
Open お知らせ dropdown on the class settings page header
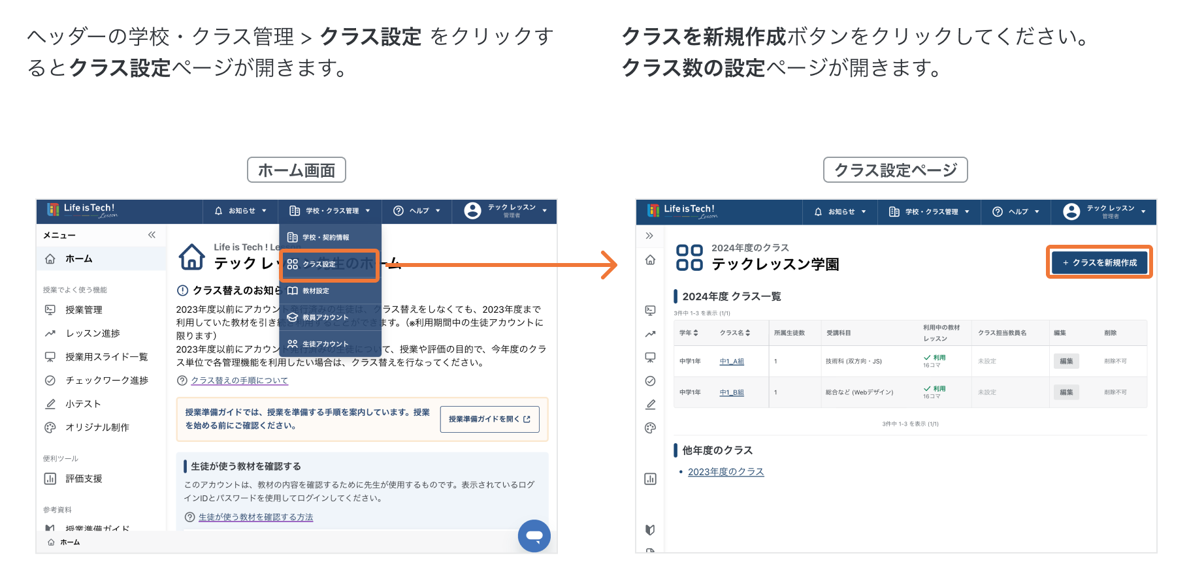(840, 212)
